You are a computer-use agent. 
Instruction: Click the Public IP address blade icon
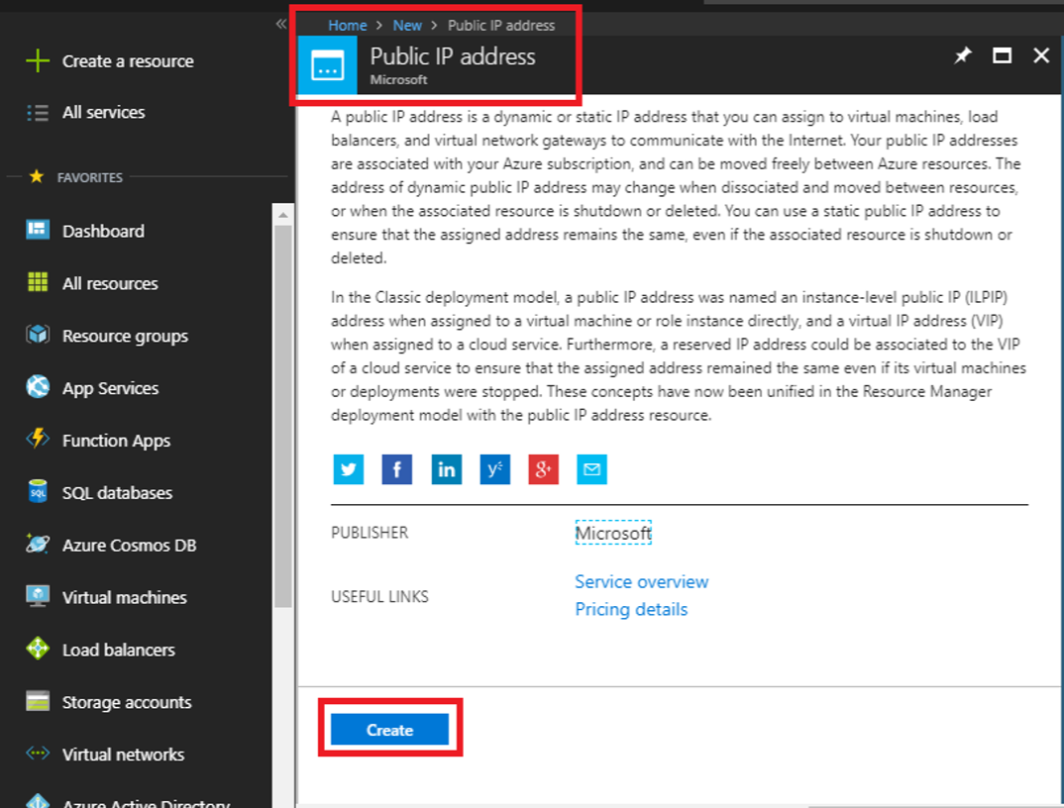pyautogui.click(x=327, y=65)
